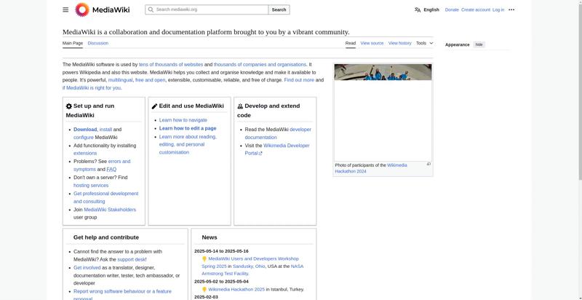Click the external link icon after Portal
This screenshot has width=582, height=300.
pyautogui.click(x=260, y=154)
